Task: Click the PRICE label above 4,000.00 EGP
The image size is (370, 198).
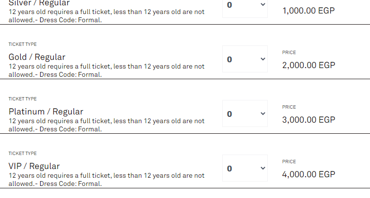Action: (x=289, y=162)
